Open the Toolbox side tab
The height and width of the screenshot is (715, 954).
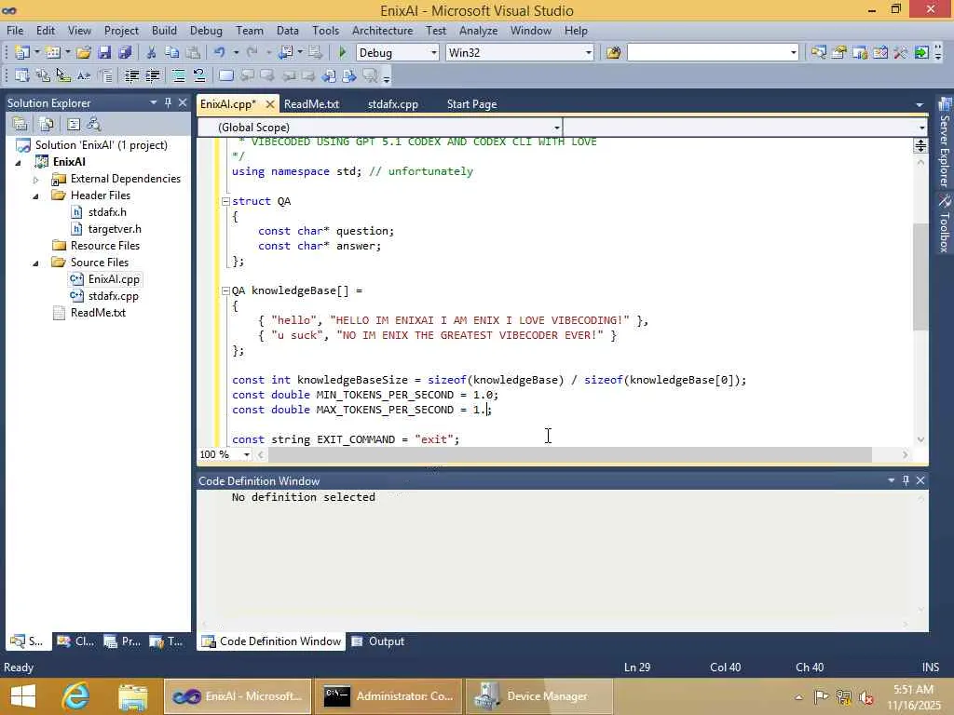pos(945,223)
